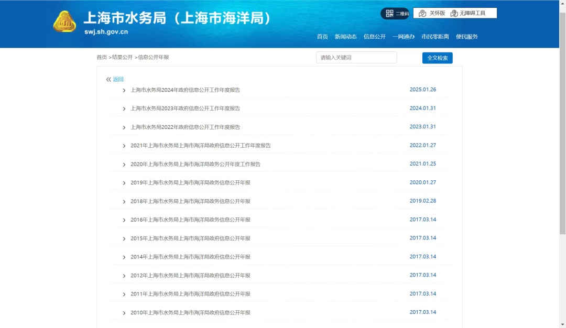Open the 信息公开 navigation menu
This screenshot has width=566, height=328.
tap(374, 37)
